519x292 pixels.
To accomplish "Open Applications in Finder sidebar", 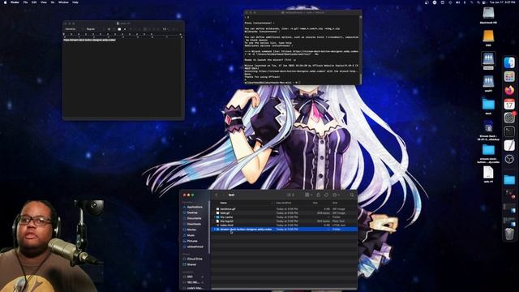I will coord(195,207).
